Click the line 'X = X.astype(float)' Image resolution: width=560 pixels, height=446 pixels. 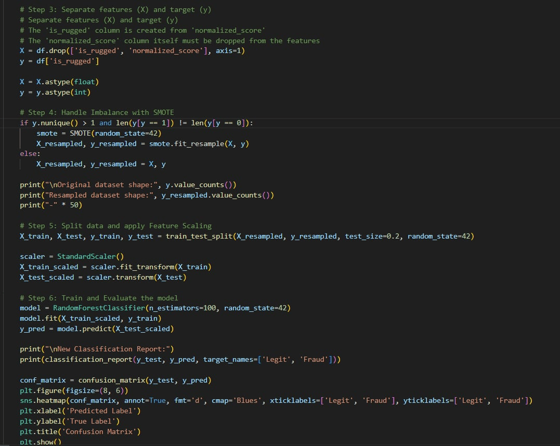pyautogui.click(x=59, y=82)
